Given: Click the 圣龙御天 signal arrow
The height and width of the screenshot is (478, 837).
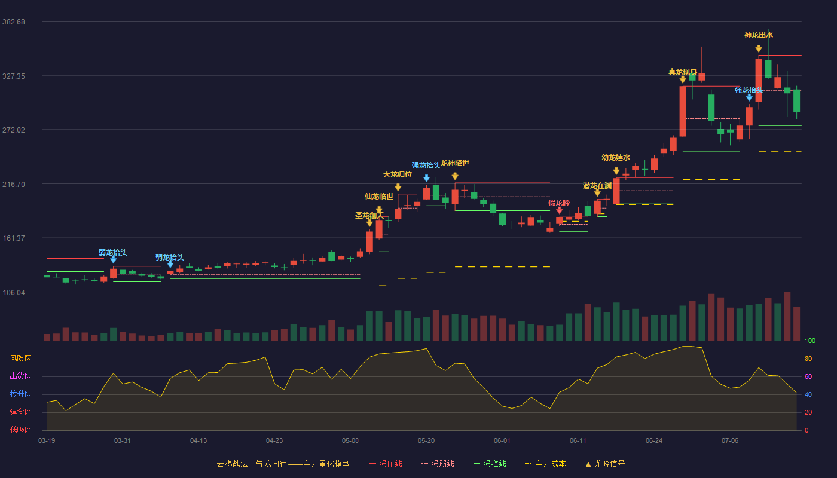Looking at the screenshot, I should [369, 223].
